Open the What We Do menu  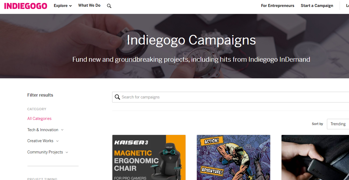click(89, 5)
